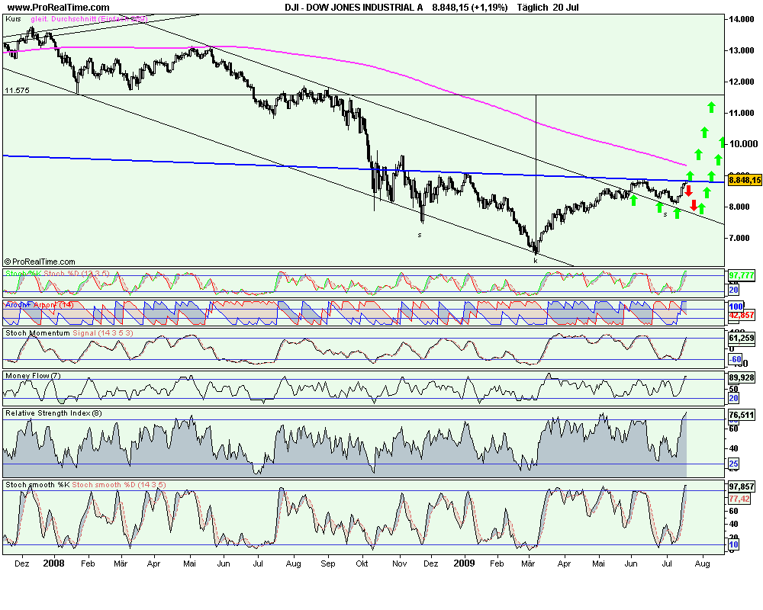Click the 20 level box in Money Flow panel
The image size is (763, 610).
(734, 398)
